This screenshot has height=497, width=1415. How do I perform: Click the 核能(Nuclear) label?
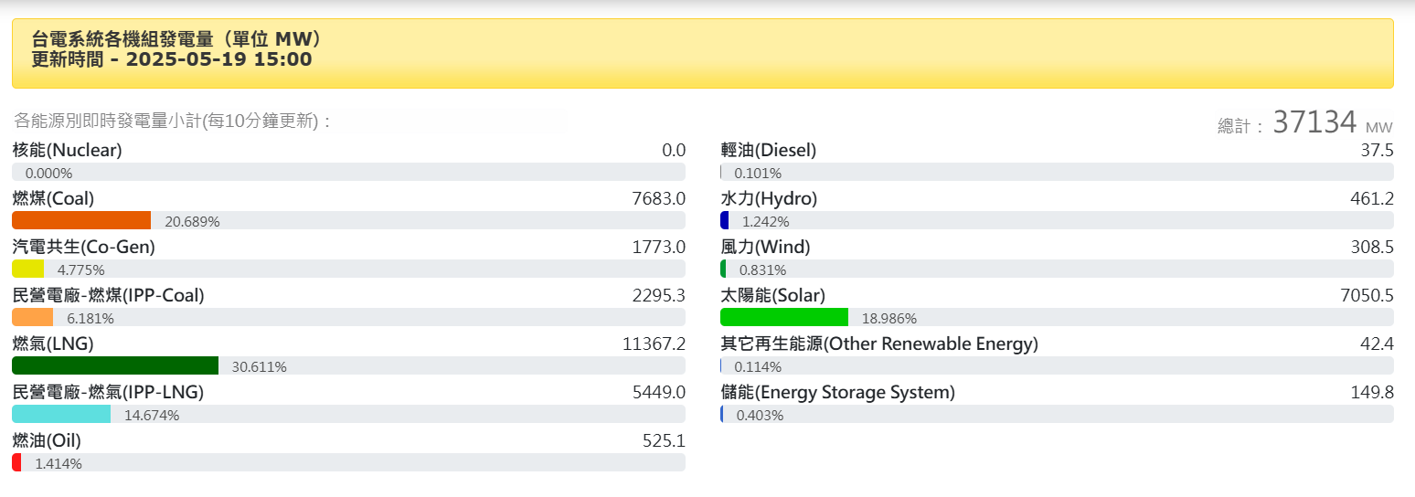[x=68, y=150]
